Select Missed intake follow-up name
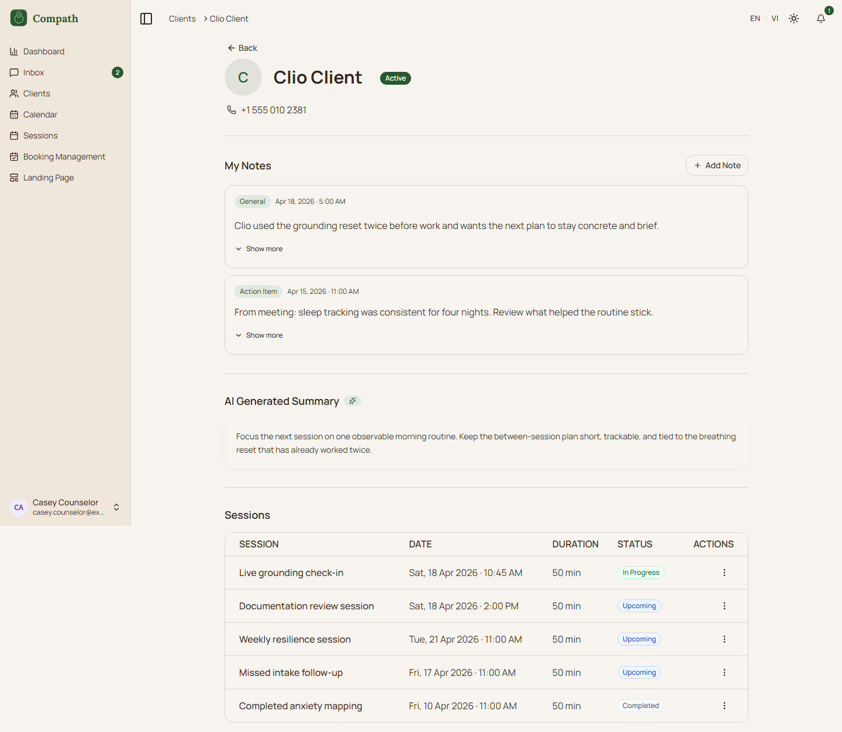842x732 pixels. (x=291, y=672)
